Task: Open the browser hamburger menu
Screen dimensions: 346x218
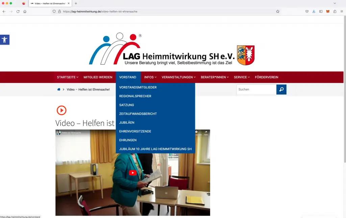Action: pos(342,11)
